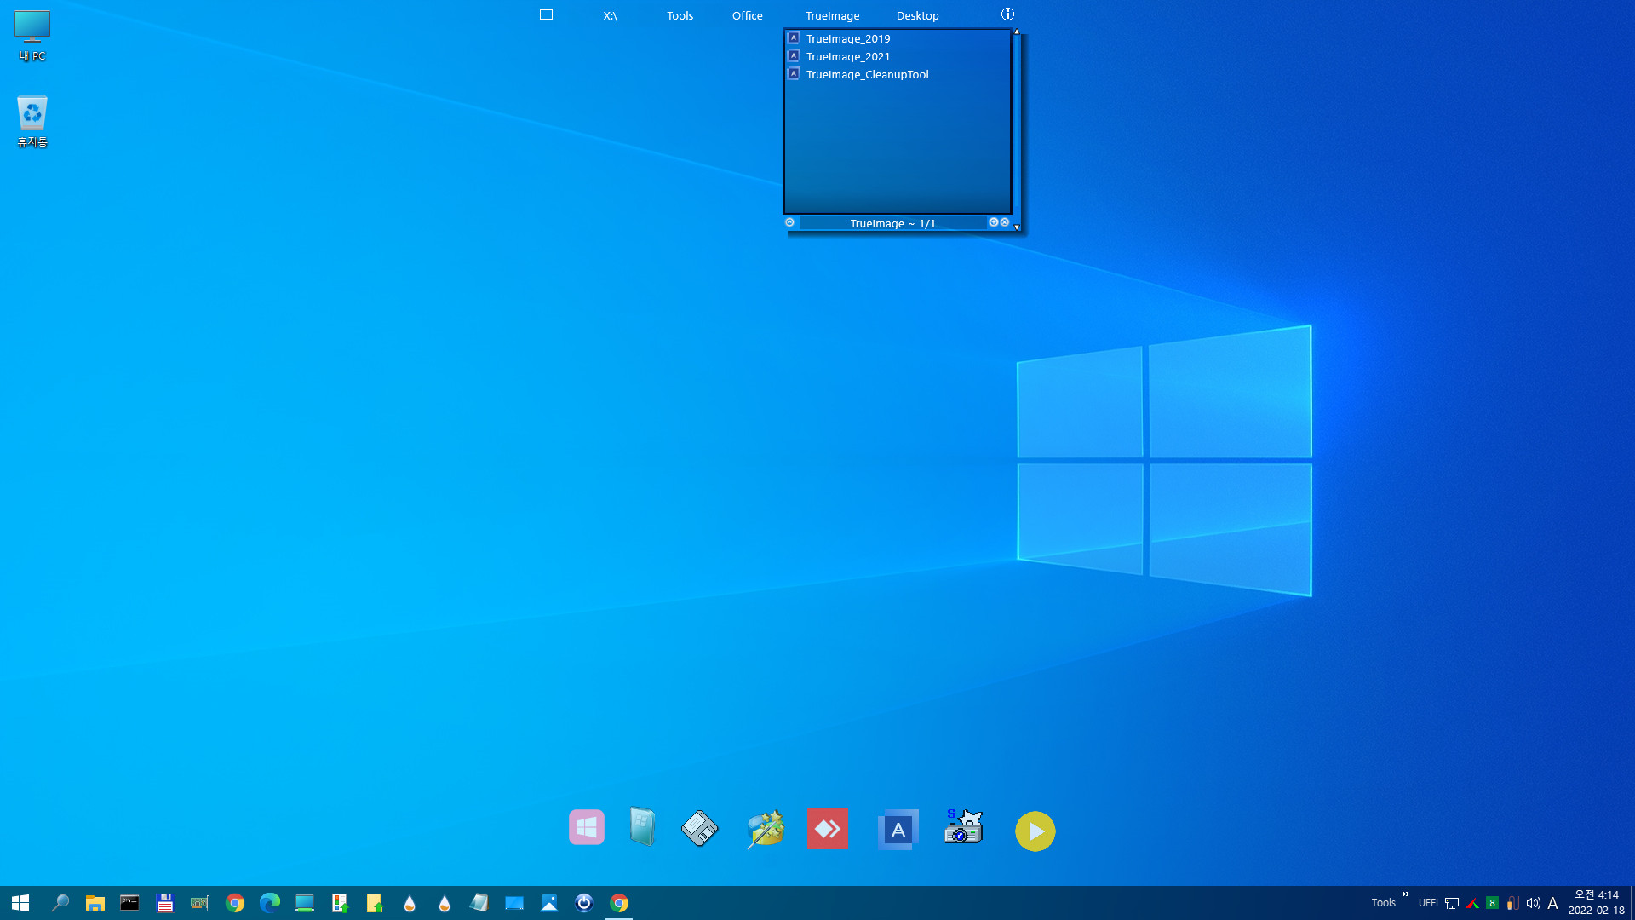The width and height of the screenshot is (1635, 920).
Task: Open Command Prompt taskbar icon
Action: 129,903
